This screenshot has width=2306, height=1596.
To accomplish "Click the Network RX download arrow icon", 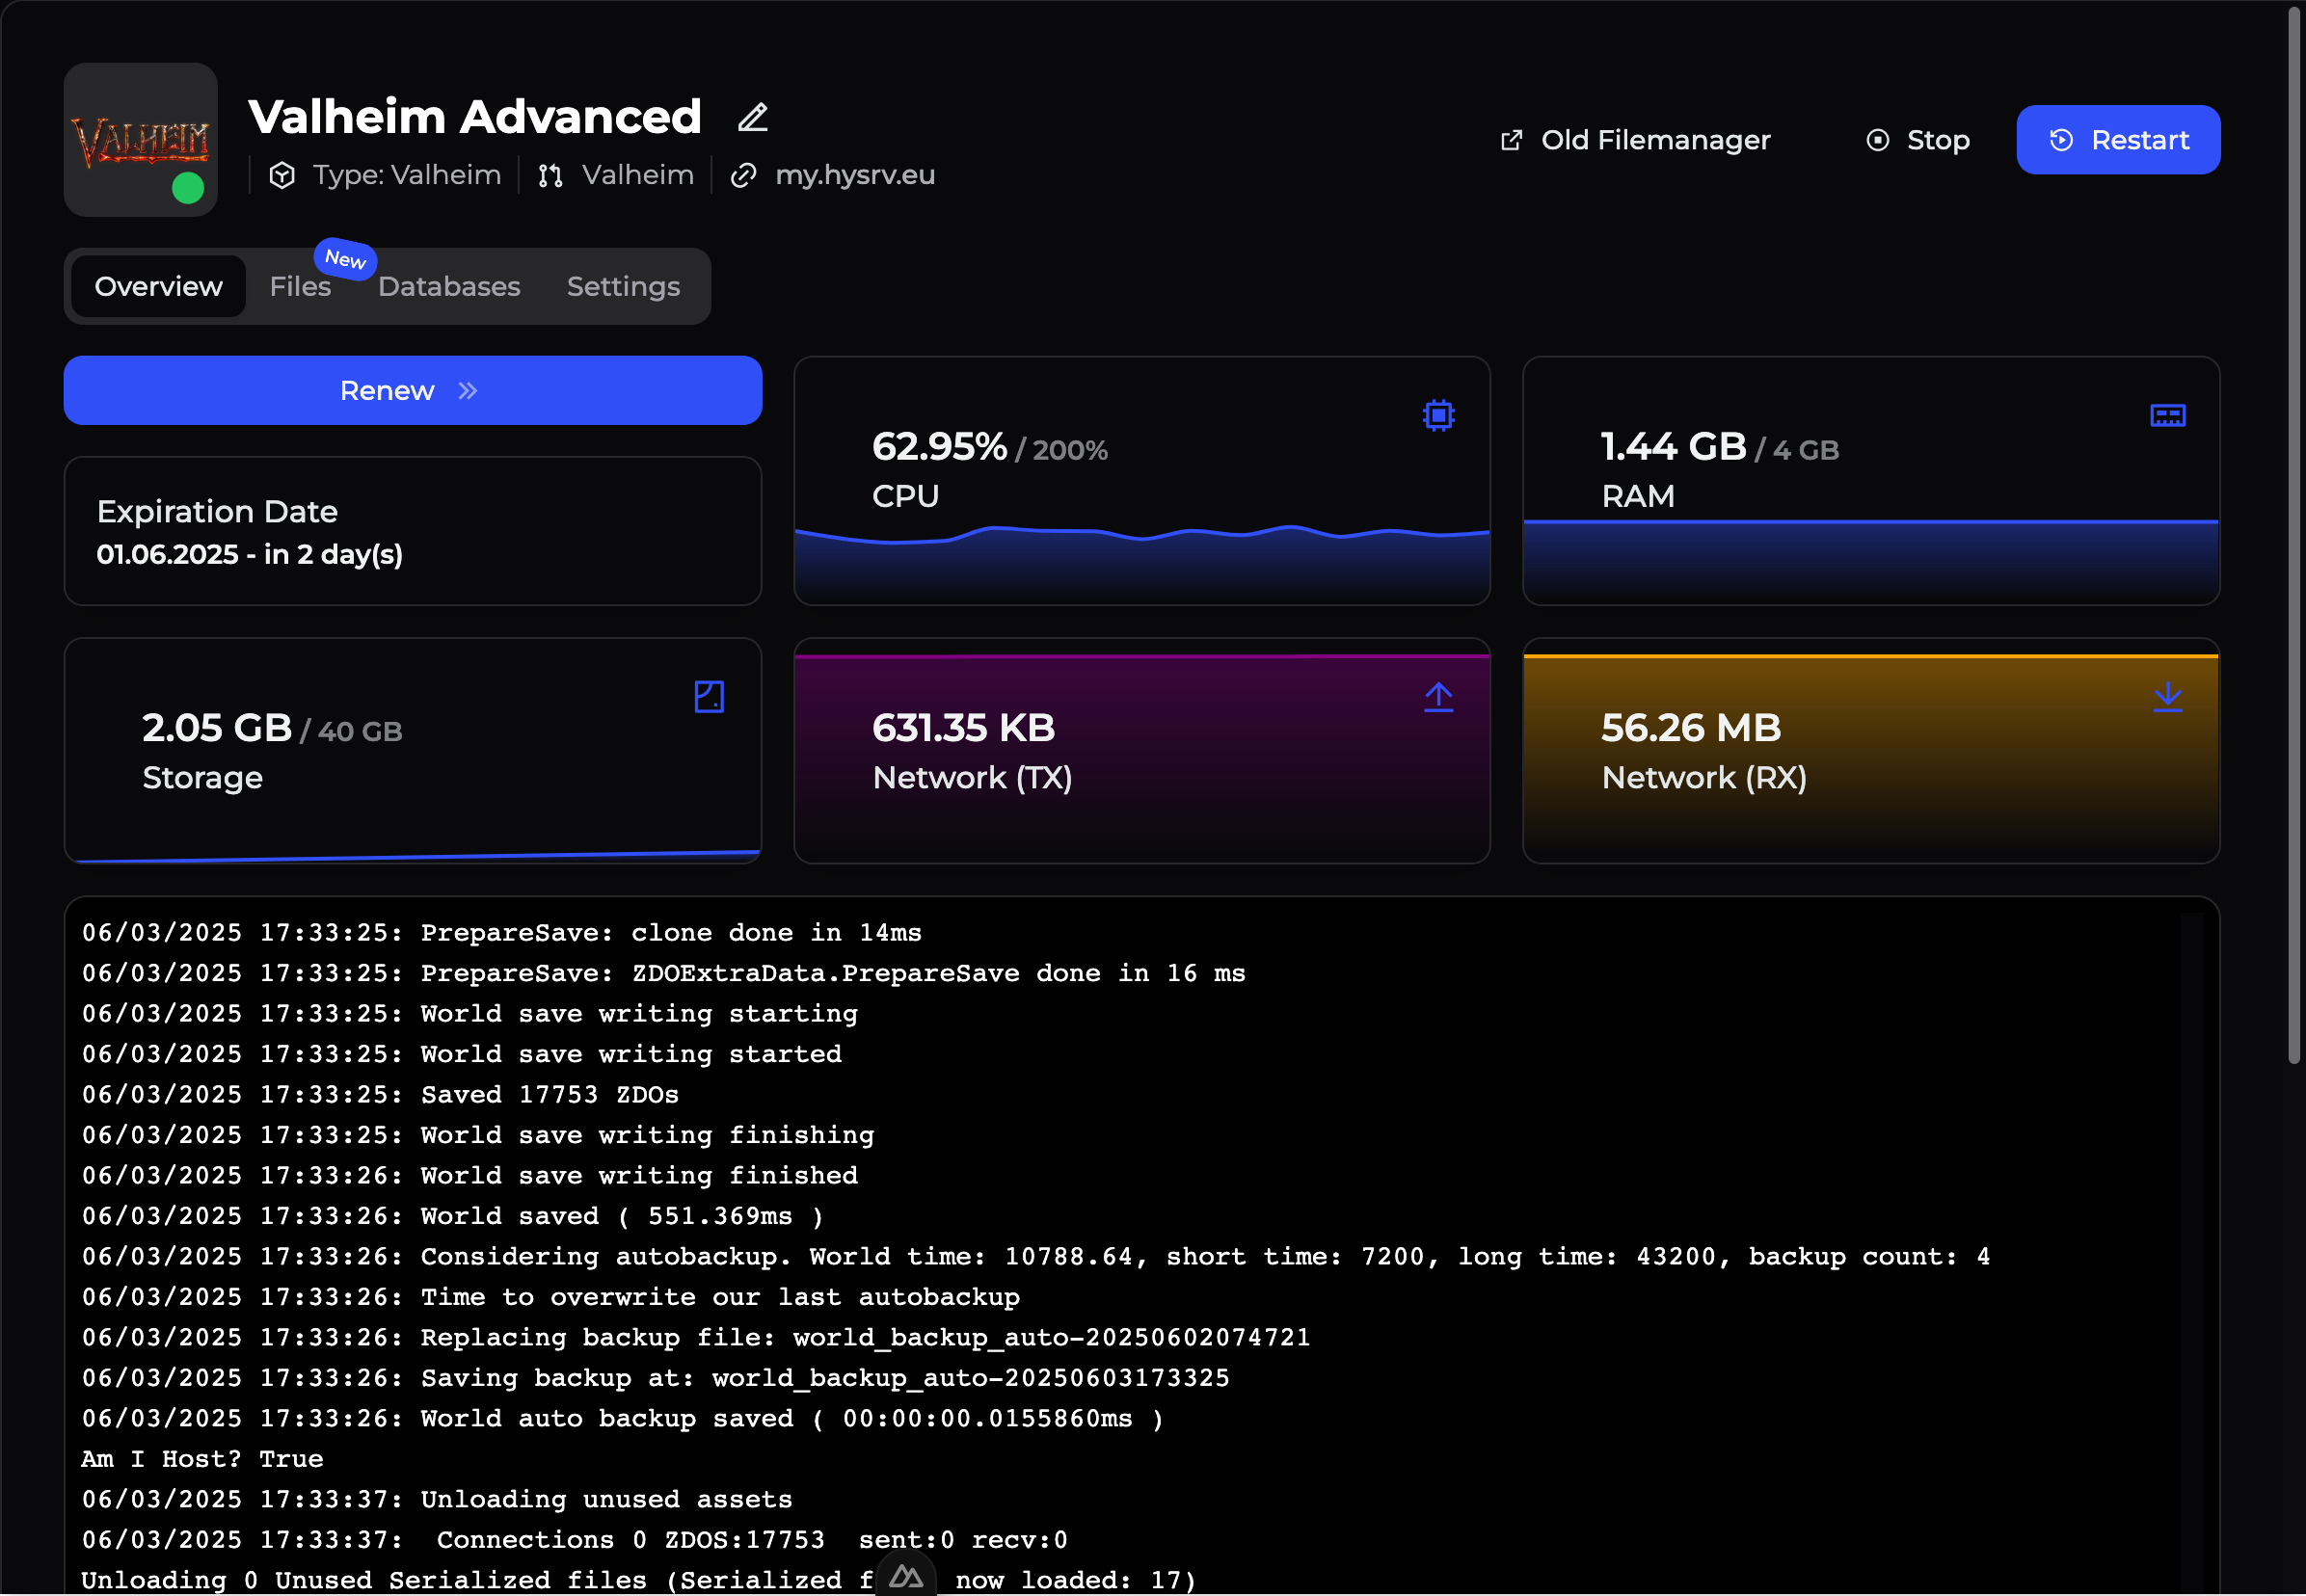I will pos(2167,697).
